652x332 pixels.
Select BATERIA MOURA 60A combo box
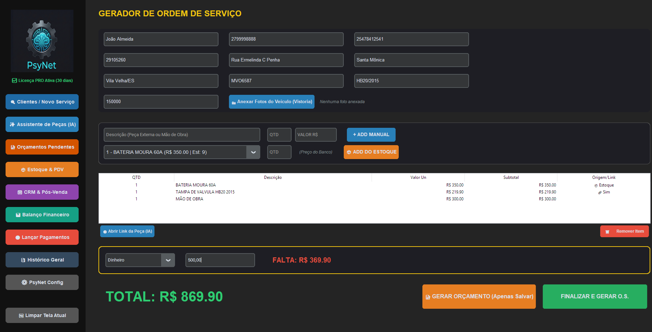tap(175, 152)
